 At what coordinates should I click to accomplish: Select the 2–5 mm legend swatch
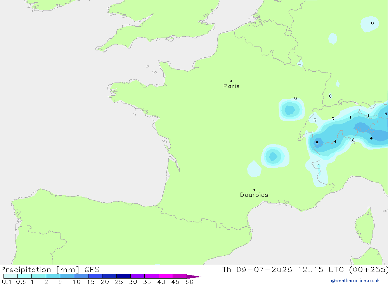(x=53, y=276)
